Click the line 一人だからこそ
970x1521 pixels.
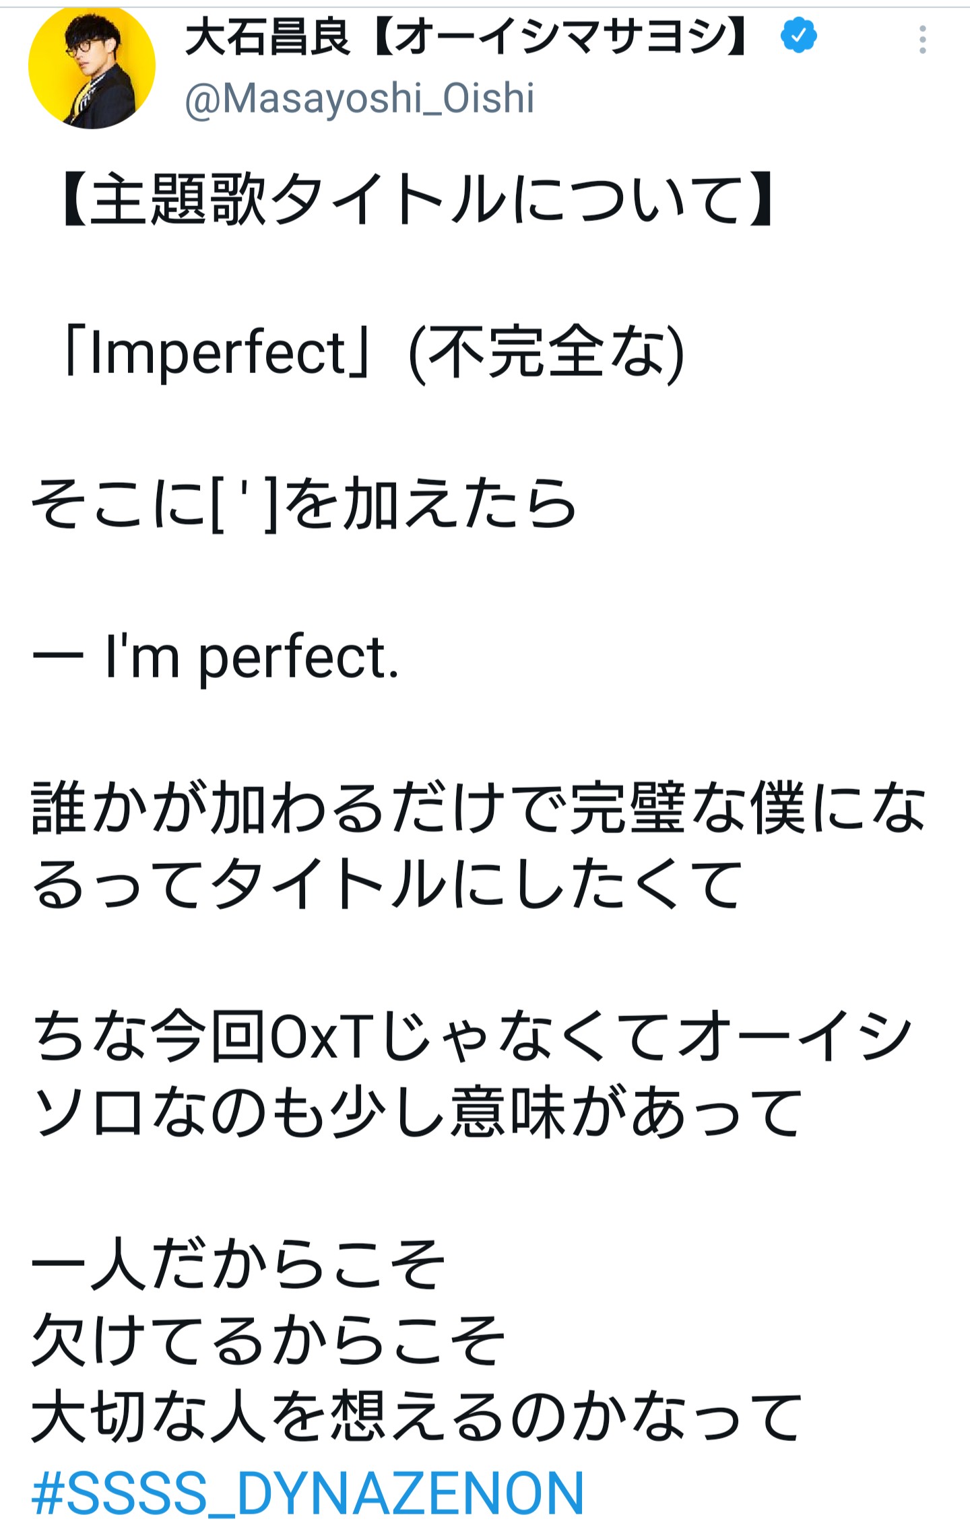point(239,1264)
